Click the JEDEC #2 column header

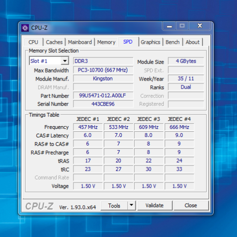pos(118,119)
